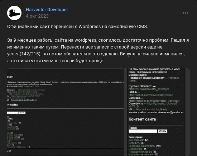The height and width of the screenshot is (156, 197).
Task: Click the search field in the left screenshot
Action: click(13, 113)
